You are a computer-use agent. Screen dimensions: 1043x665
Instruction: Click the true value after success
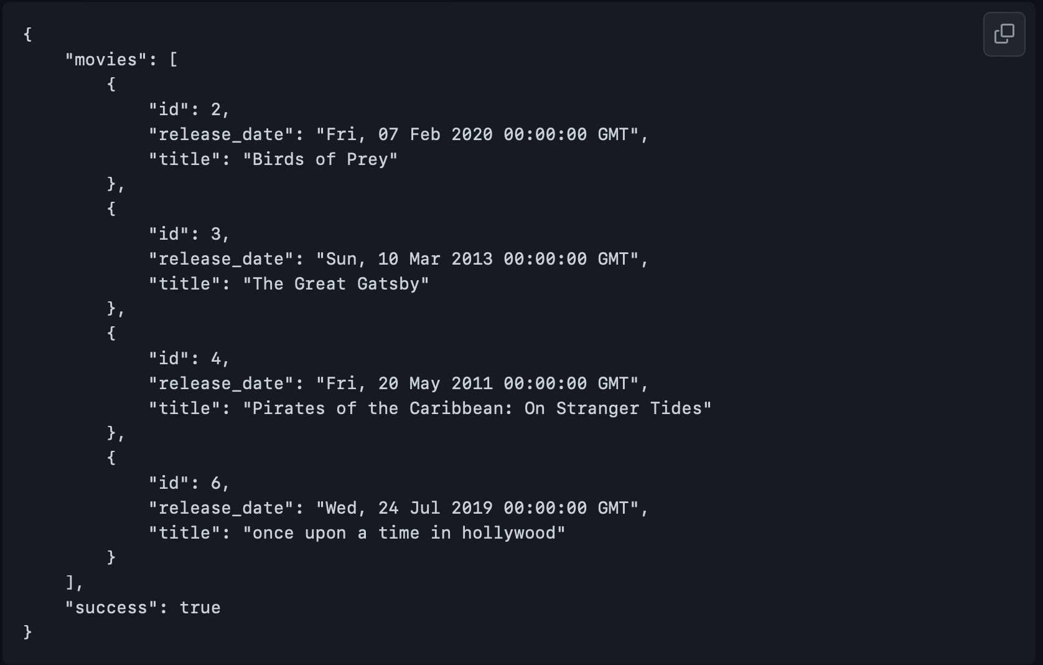pos(200,608)
